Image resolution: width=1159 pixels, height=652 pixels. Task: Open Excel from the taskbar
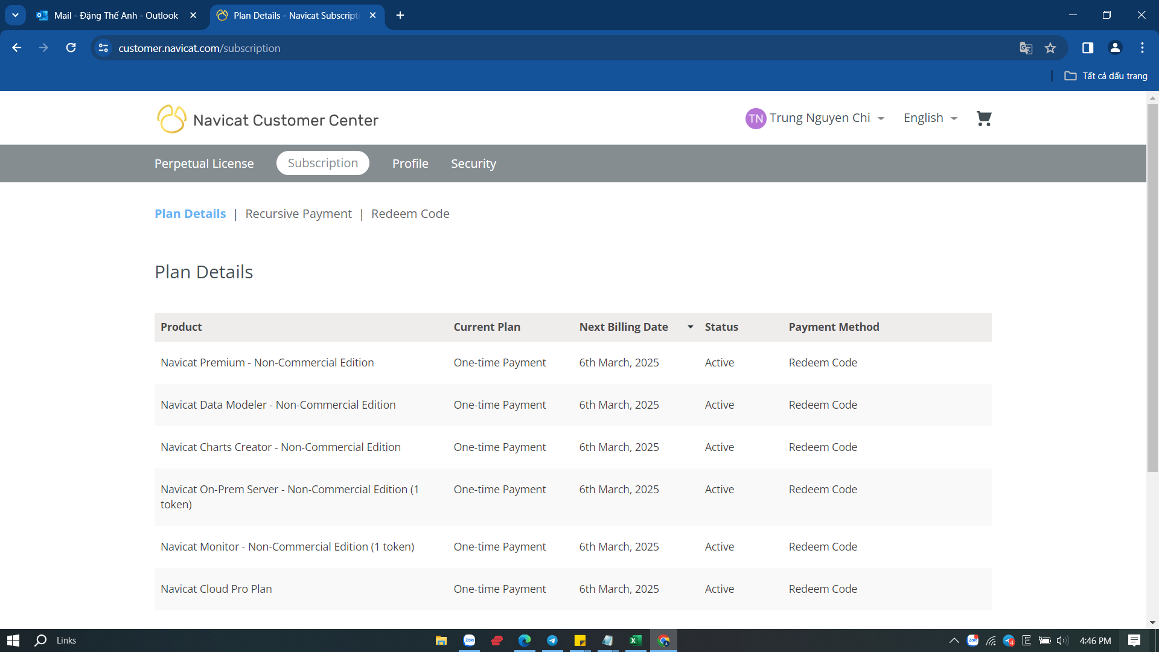click(x=636, y=641)
